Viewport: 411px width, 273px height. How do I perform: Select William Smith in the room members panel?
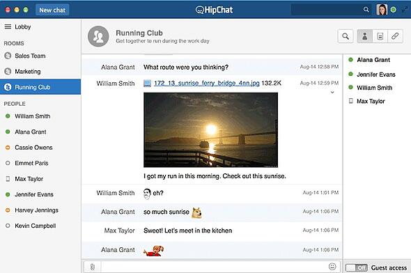tap(374, 88)
